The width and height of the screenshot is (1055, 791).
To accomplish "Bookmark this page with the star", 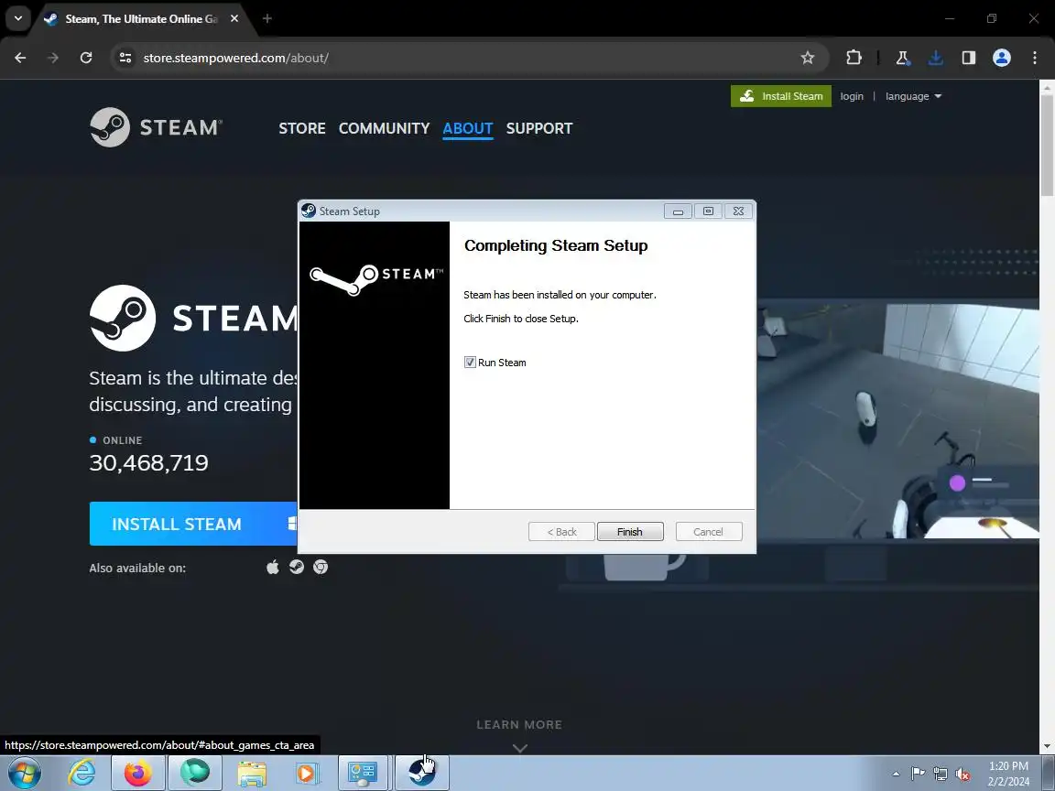I will [808, 58].
